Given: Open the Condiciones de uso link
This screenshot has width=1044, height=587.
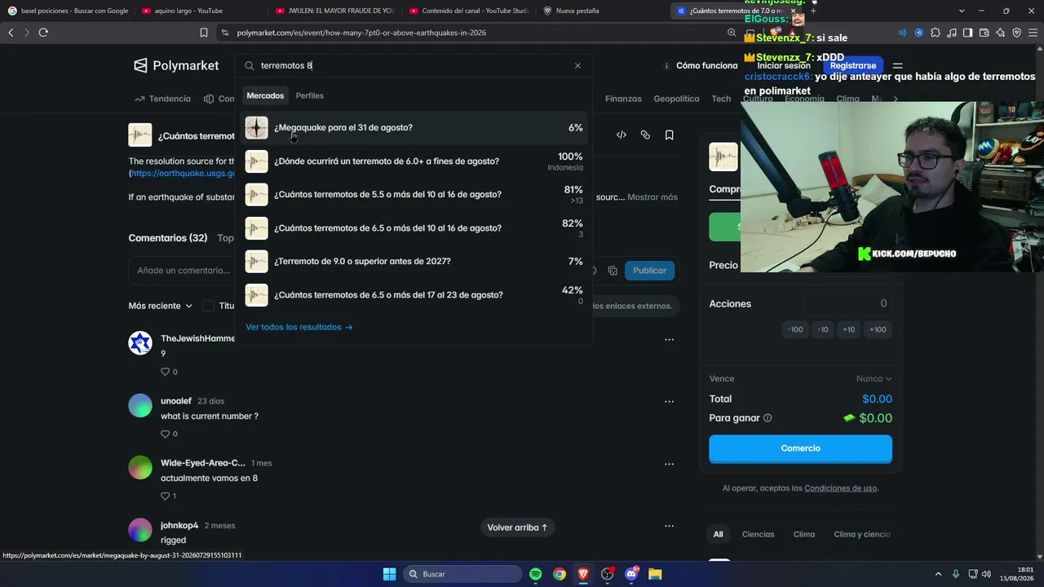Looking at the screenshot, I should coord(840,488).
